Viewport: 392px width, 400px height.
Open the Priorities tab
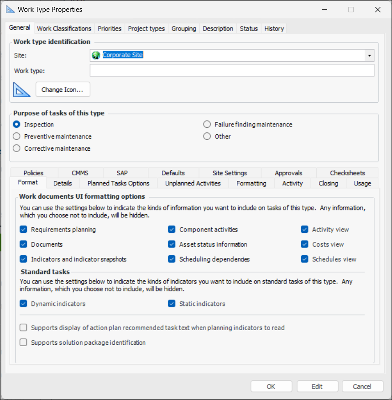coord(110,28)
